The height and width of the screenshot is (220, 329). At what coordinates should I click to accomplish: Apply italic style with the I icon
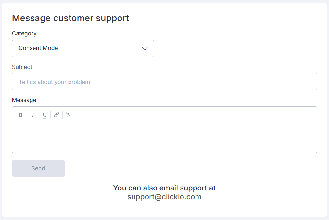[x=33, y=115]
